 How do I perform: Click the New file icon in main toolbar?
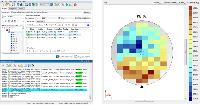click(3, 5)
